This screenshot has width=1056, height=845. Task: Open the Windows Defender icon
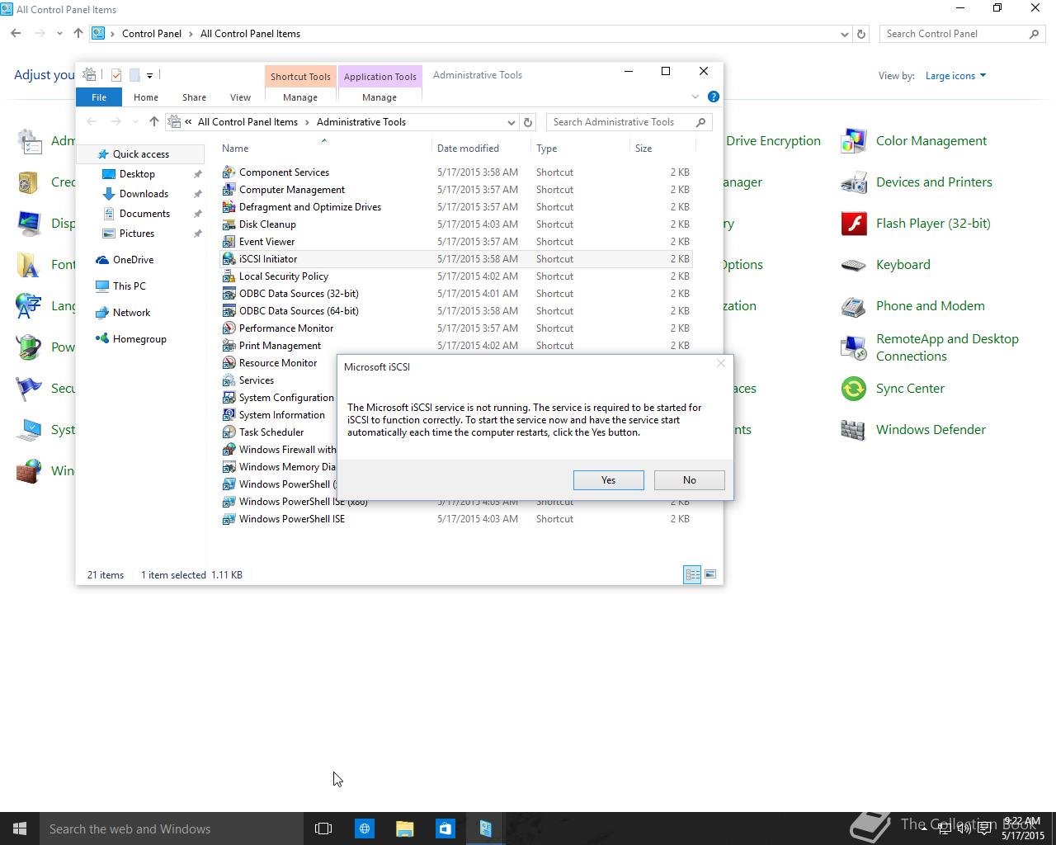[x=854, y=430]
